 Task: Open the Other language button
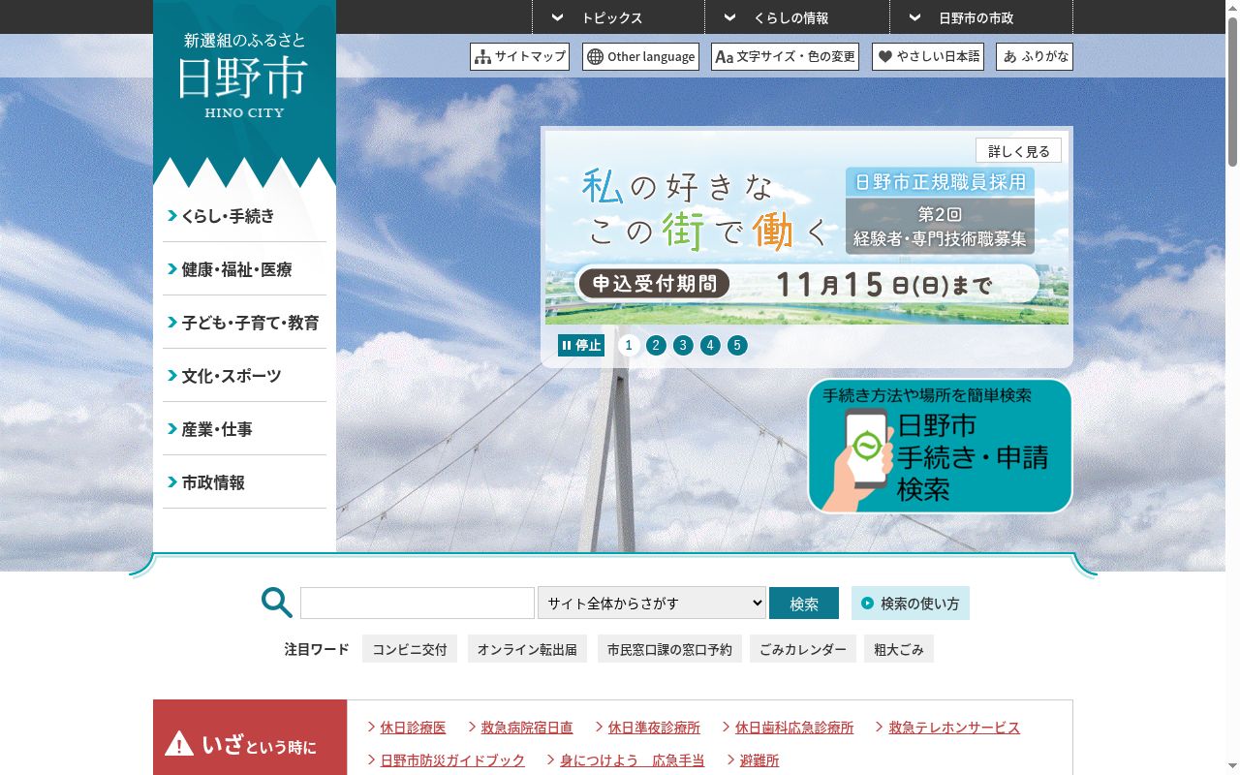pos(640,56)
